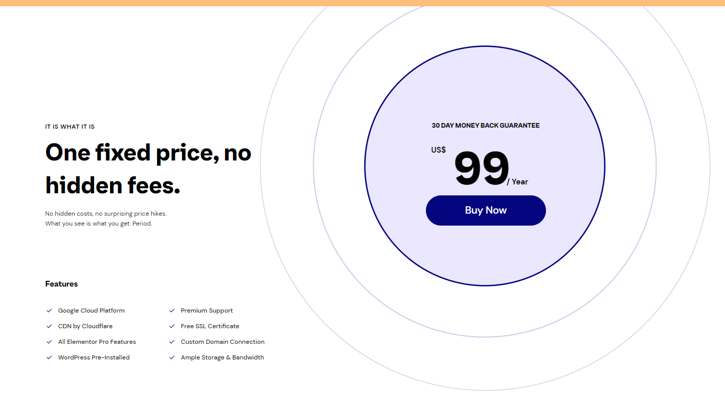Screen dimensions: 725x397
Task: Click the Free SSL Certificate feature text
Action: (x=210, y=326)
